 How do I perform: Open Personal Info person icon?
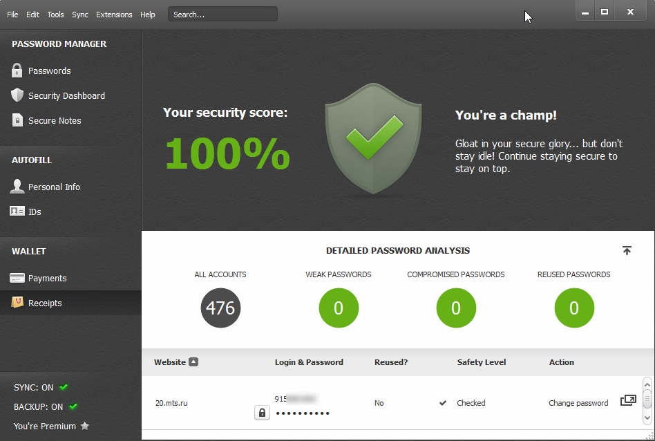coord(17,187)
